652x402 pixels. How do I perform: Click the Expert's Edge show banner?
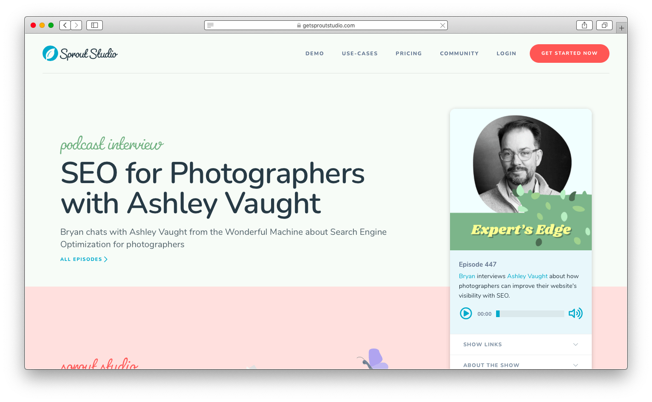click(521, 230)
